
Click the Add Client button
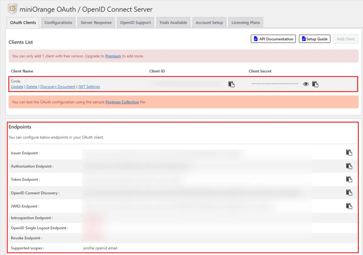(346, 39)
